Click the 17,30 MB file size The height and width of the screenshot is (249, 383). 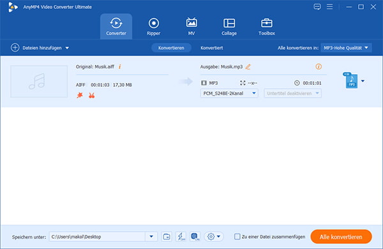click(x=122, y=85)
